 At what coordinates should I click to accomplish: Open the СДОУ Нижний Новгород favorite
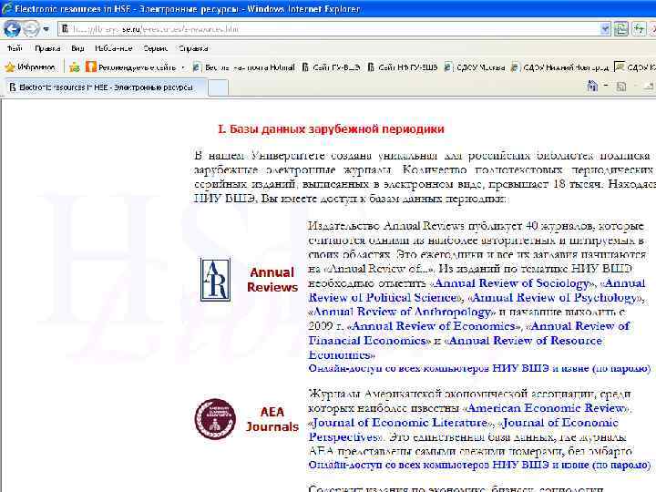[559, 67]
